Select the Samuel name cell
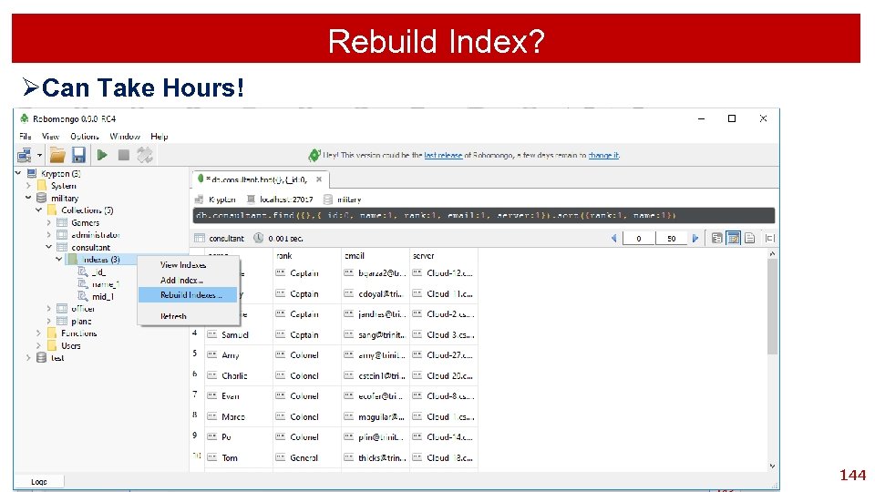The width and height of the screenshot is (875, 492). tap(239, 334)
